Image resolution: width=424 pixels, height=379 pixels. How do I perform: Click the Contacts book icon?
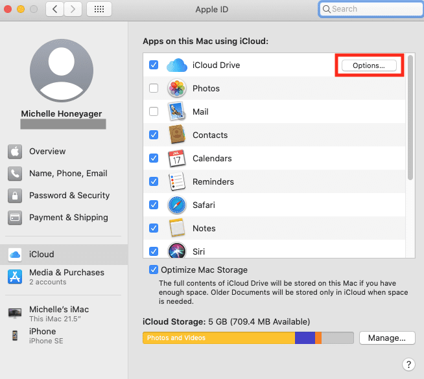coord(177,135)
